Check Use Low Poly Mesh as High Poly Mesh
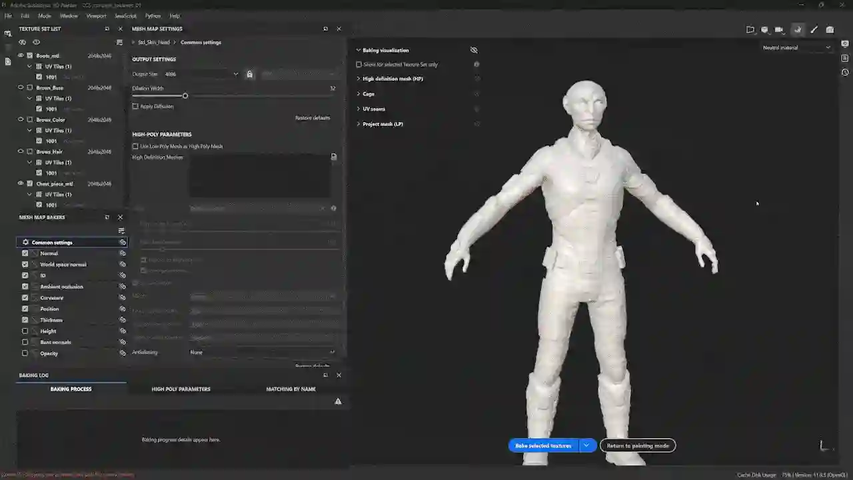 135,146
